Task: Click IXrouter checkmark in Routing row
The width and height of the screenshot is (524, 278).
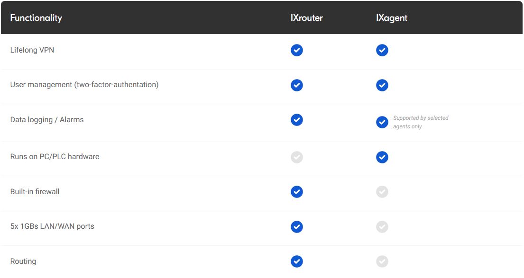Action: (x=297, y=261)
